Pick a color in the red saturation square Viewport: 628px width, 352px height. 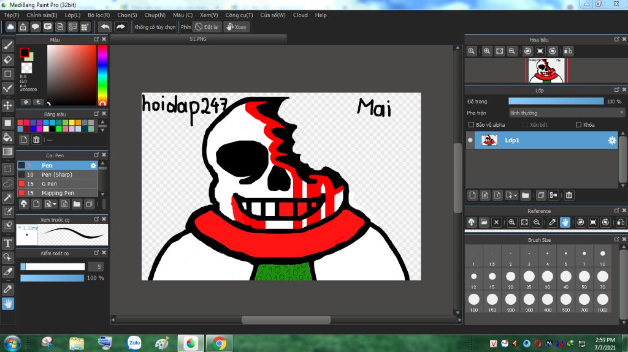72,75
